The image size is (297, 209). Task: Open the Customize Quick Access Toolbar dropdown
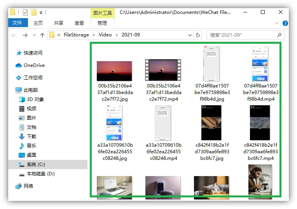pyautogui.click(x=41, y=13)
